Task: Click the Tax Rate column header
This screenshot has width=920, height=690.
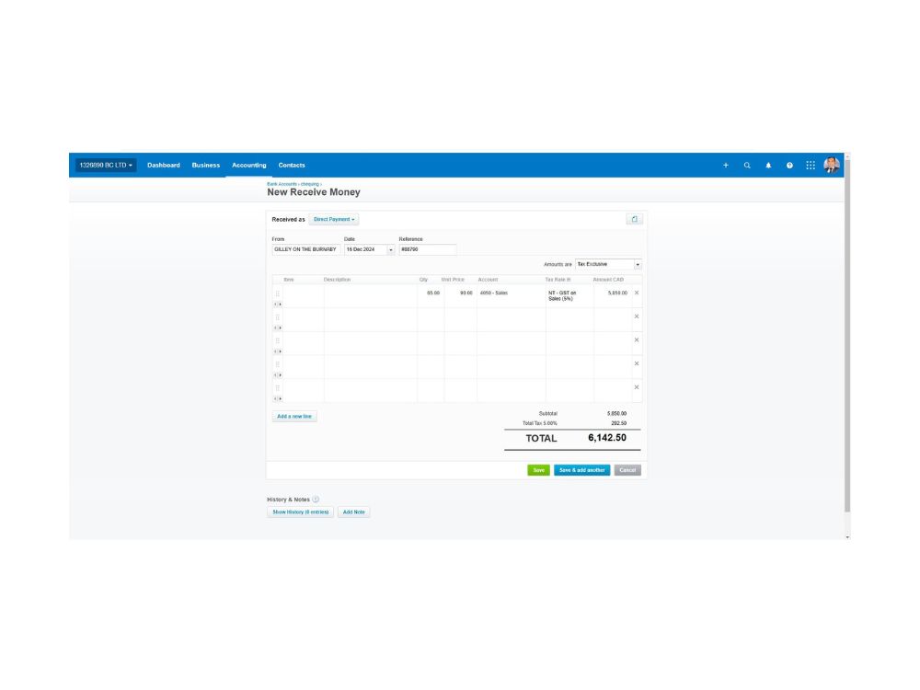Action: [x=558, y=280]
